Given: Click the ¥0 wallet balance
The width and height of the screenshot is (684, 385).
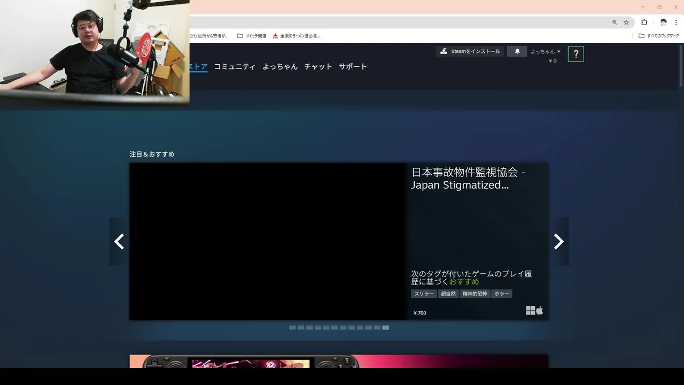Looking at the screenshot, I should click(x=553, y=61).
